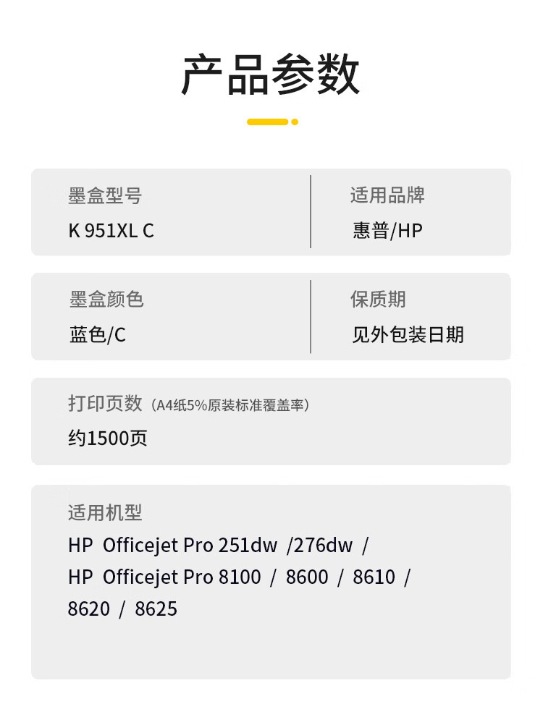Click the 惠普/HP brand value
The height and width of the screenshot is (725, 543).
(387, 231)
